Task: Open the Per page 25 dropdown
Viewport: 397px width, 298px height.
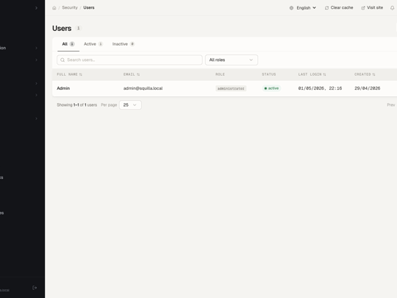Action: pos(130,105)
